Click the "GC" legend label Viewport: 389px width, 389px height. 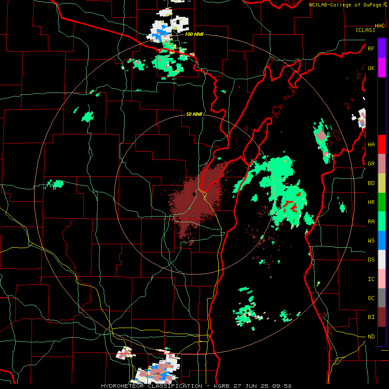pyautogui.click(x=371, y=298)
